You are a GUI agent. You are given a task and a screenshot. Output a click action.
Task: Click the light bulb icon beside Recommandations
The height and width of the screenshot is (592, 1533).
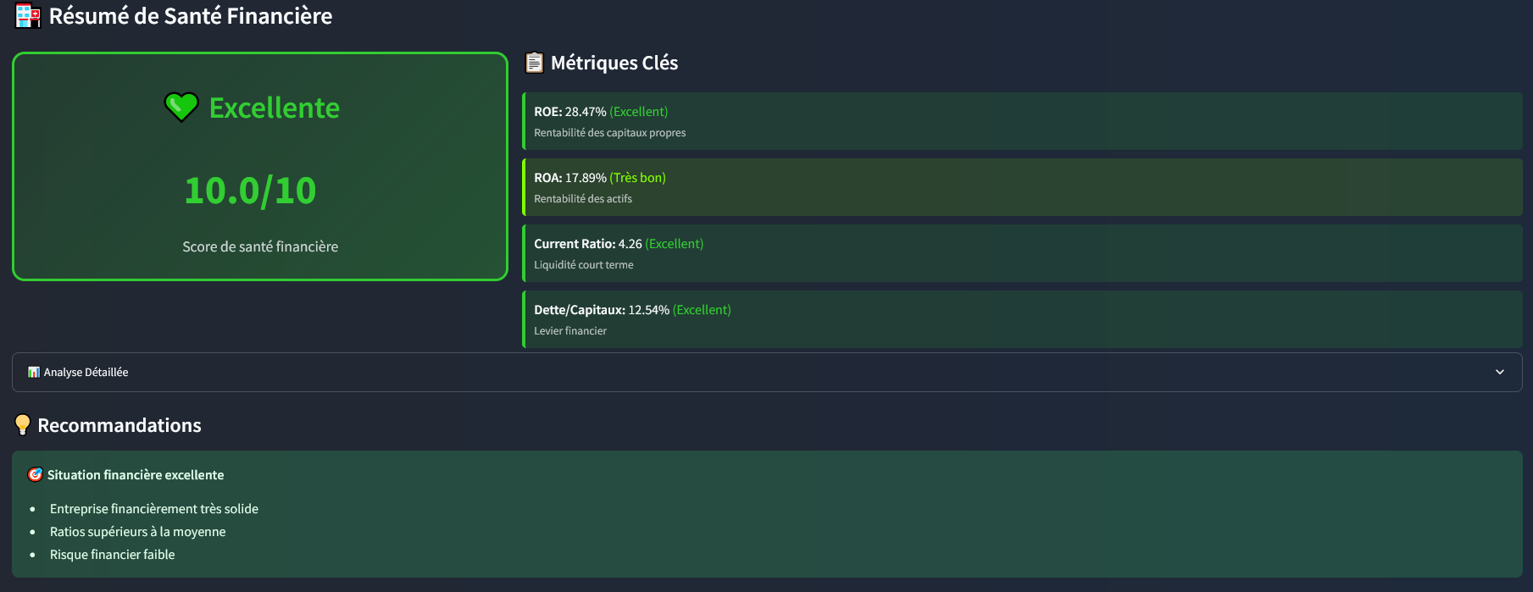[x=23, y=425]
